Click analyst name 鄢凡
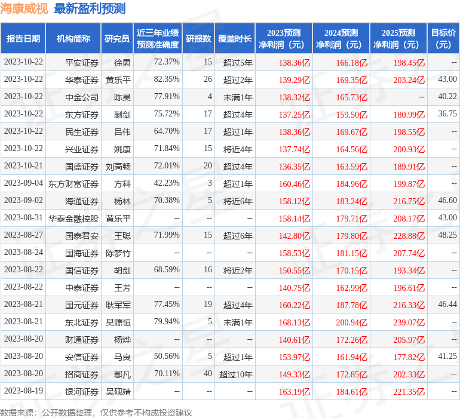Screen dimensions: 460x418 tap(122, 374)
